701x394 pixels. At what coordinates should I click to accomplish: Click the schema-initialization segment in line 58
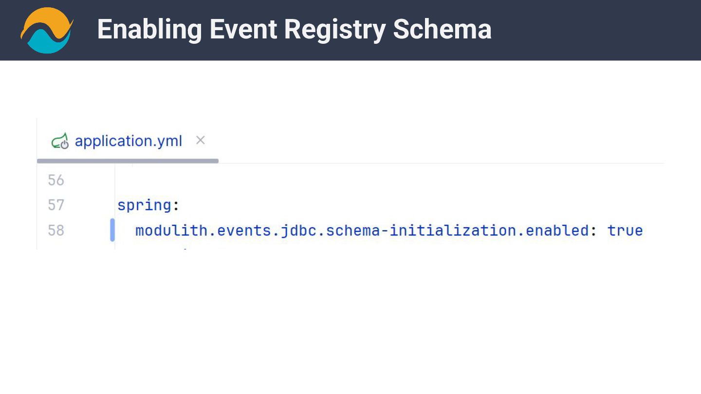point(421,230)
